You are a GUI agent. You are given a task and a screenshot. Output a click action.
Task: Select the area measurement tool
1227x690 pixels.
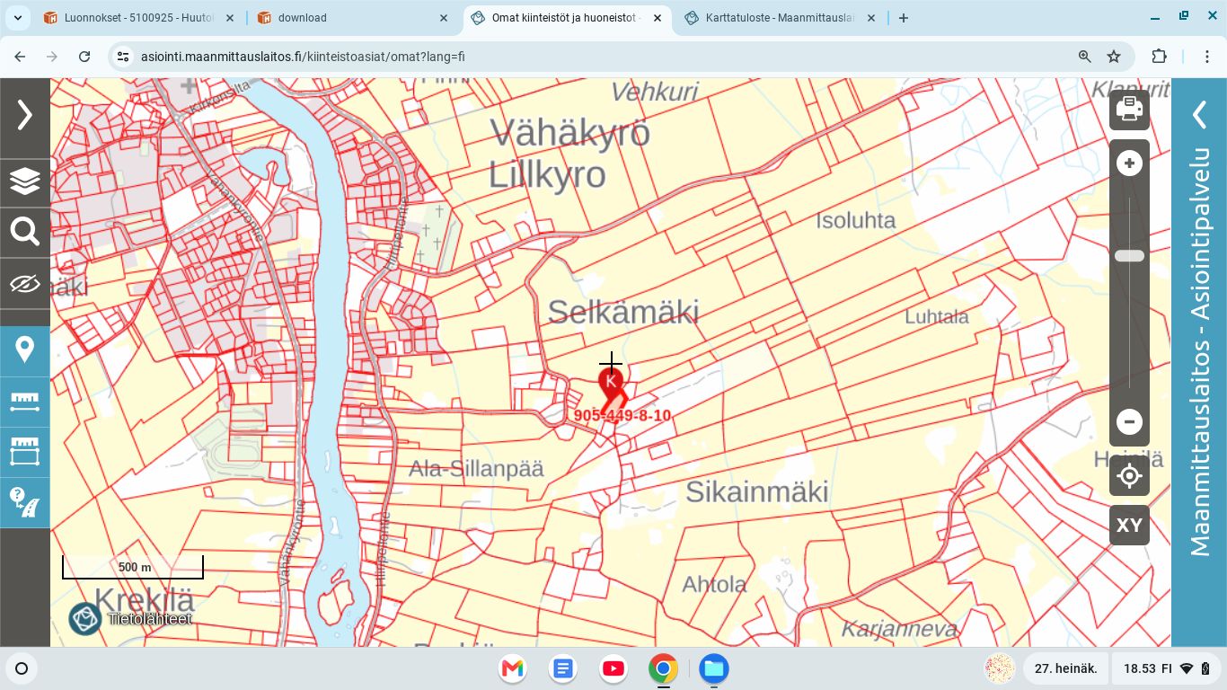point(25,451)
